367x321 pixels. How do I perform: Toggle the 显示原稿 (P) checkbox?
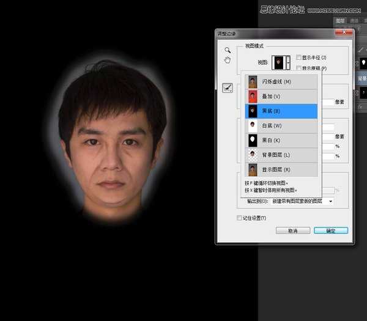[x=298, y=68]
